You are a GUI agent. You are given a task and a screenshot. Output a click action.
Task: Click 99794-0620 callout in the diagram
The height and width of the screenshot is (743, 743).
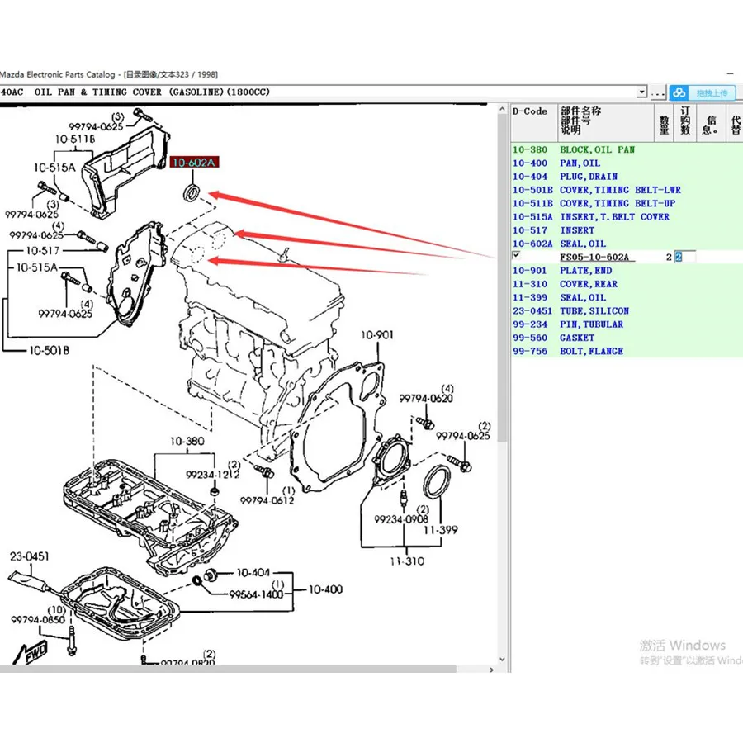coord(426,399)
